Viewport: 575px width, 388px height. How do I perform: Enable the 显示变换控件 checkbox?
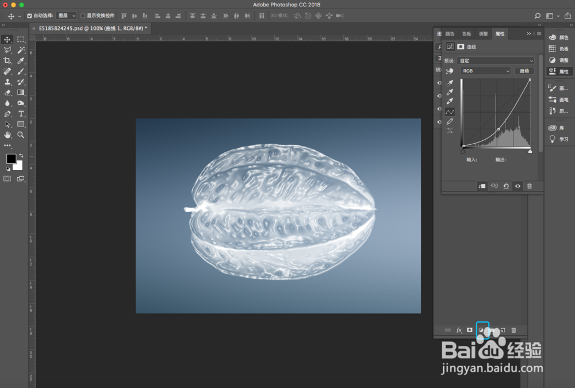click(x=83, y=16)
